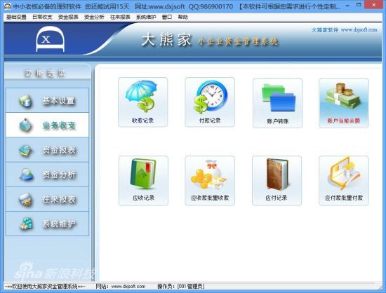Select 资金报表 sidebar item
Image resolution: width=386 pixels, height=293 pixels.
click(x=47, y=150)
